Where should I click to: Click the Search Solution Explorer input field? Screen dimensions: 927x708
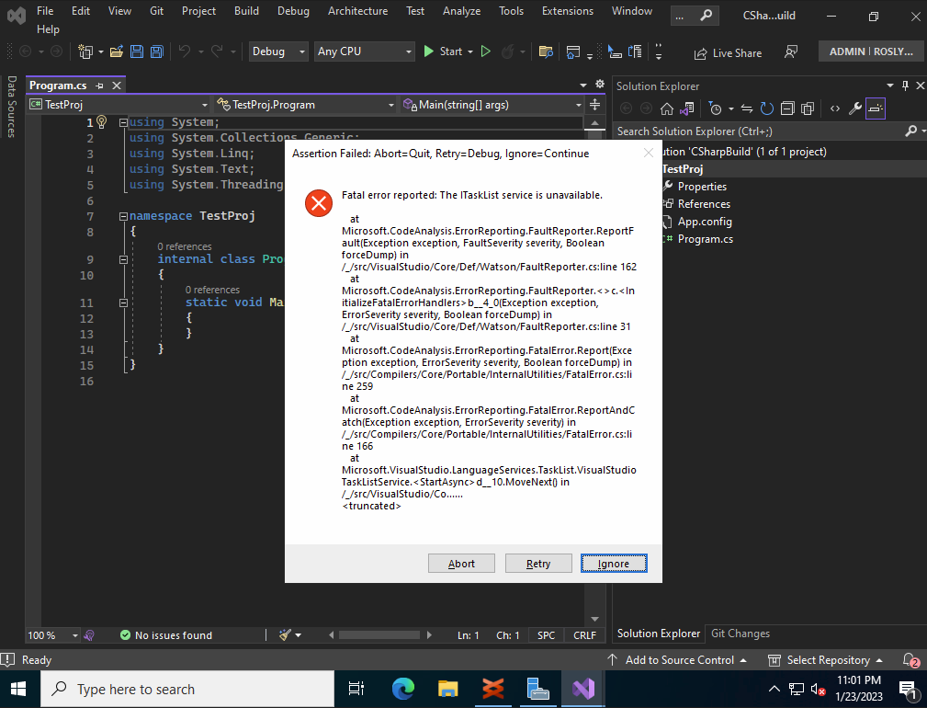pyautogui.click(x=760, y=131)
